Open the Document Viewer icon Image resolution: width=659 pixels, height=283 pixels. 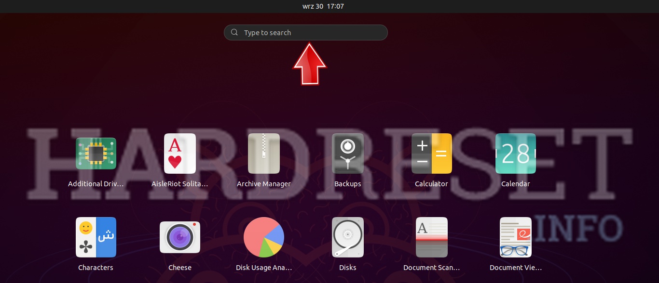click(515, 237)
